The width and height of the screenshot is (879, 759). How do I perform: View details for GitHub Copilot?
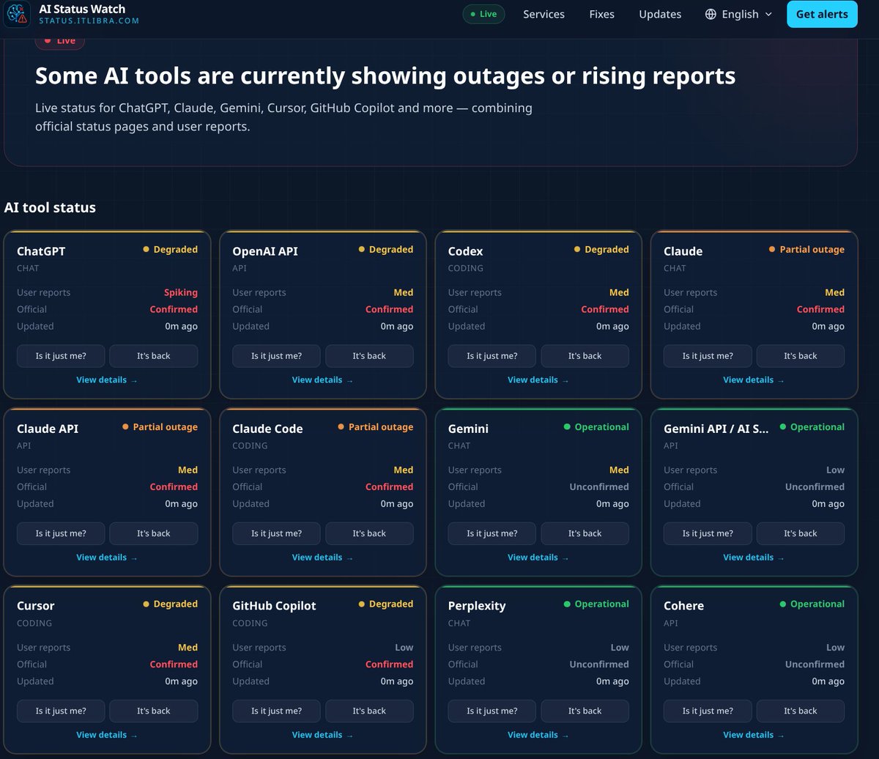click(322, 734)
